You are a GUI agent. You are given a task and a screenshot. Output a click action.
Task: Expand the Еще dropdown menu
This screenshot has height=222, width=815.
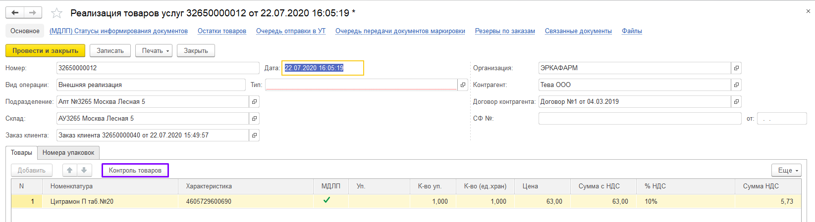tap(786, 170)
